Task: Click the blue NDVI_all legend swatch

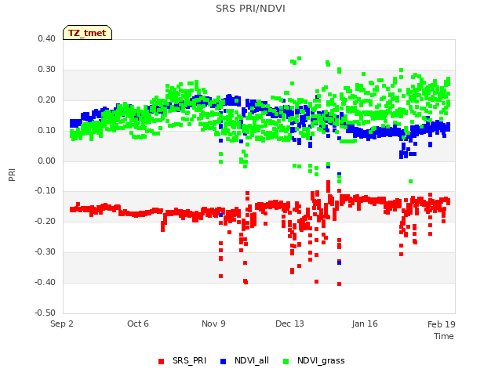Action: [x=223, y=361]
